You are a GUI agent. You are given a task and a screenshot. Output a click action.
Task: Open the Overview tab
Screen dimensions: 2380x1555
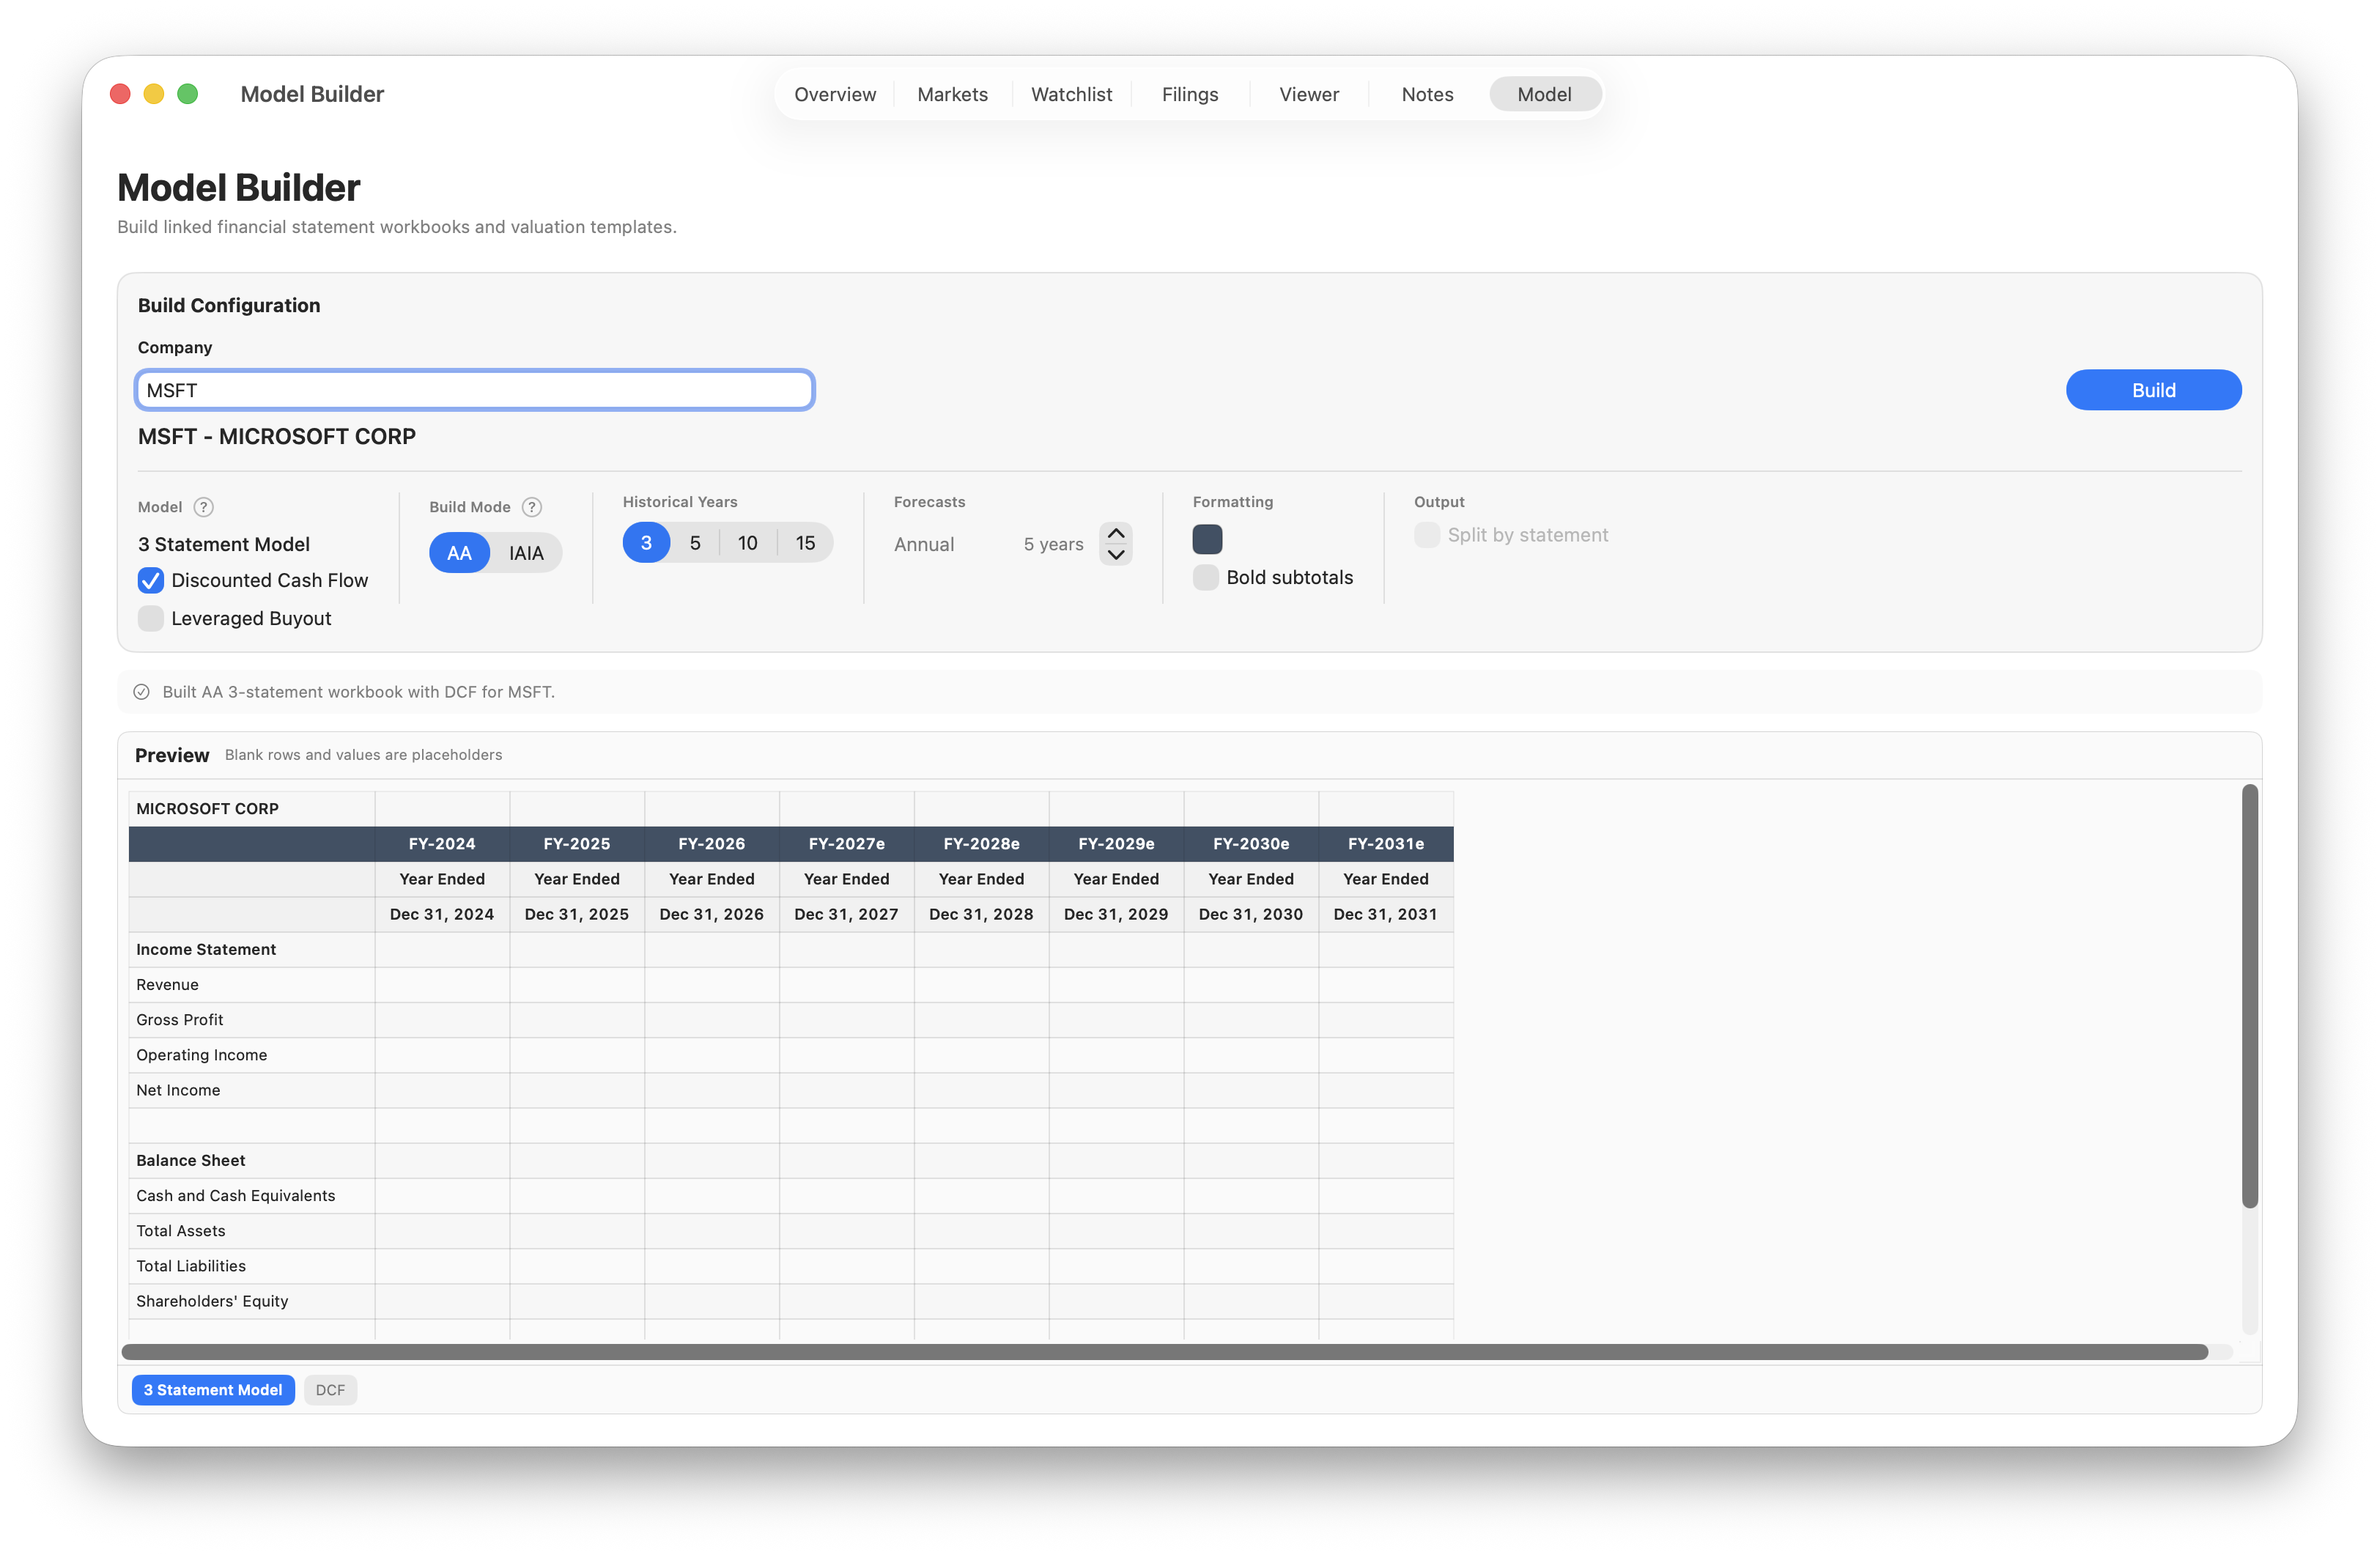[835, 94]
